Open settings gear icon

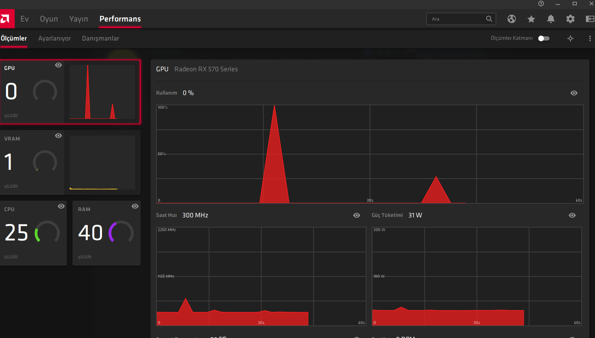[x=570, y=19]
